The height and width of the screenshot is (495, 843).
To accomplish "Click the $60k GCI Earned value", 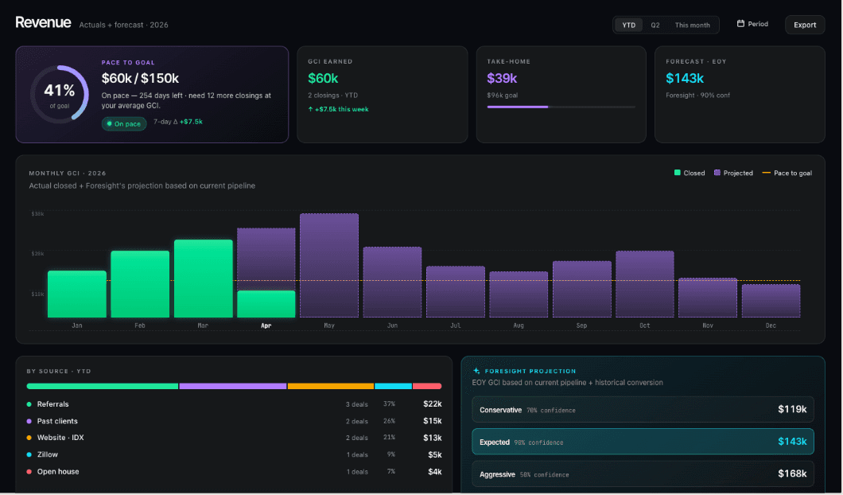I will coord(323,79).
